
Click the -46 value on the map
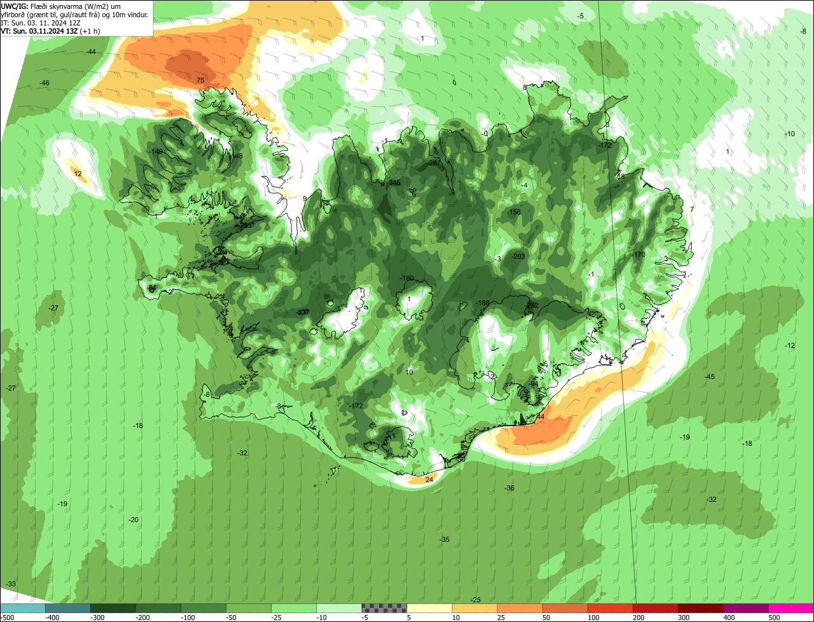44,83
